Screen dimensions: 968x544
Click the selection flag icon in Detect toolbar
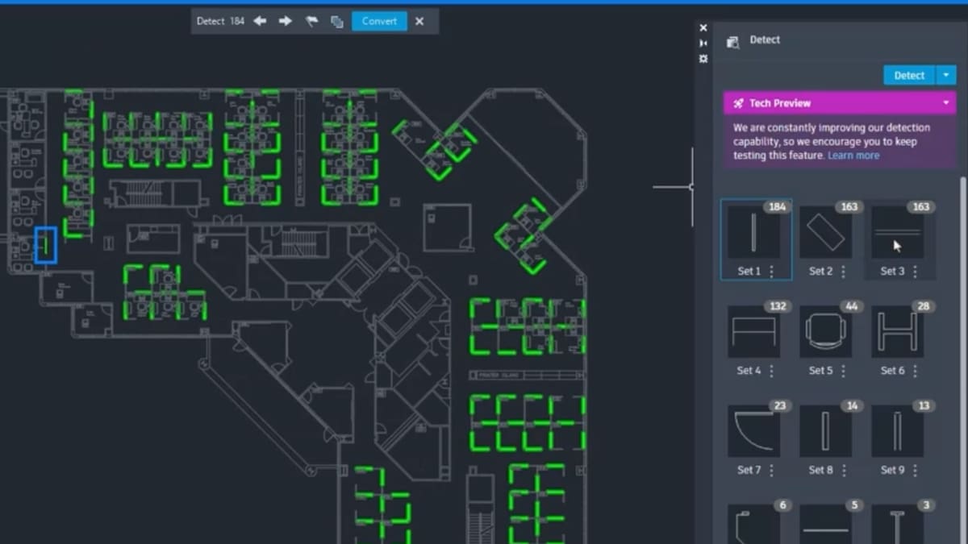311,21
